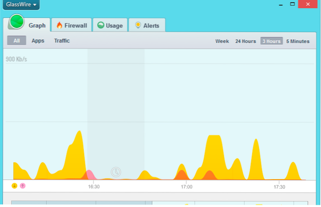The height and width of the screenshot is (207, 321).
Task: Click the clock icon in the graph
Action: 116,172
